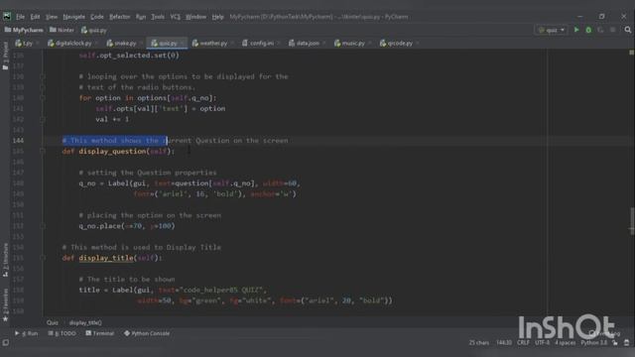Screen dimensions: 635x357
Task: Open the TODO tool window
Action: [x=62, y=333]
